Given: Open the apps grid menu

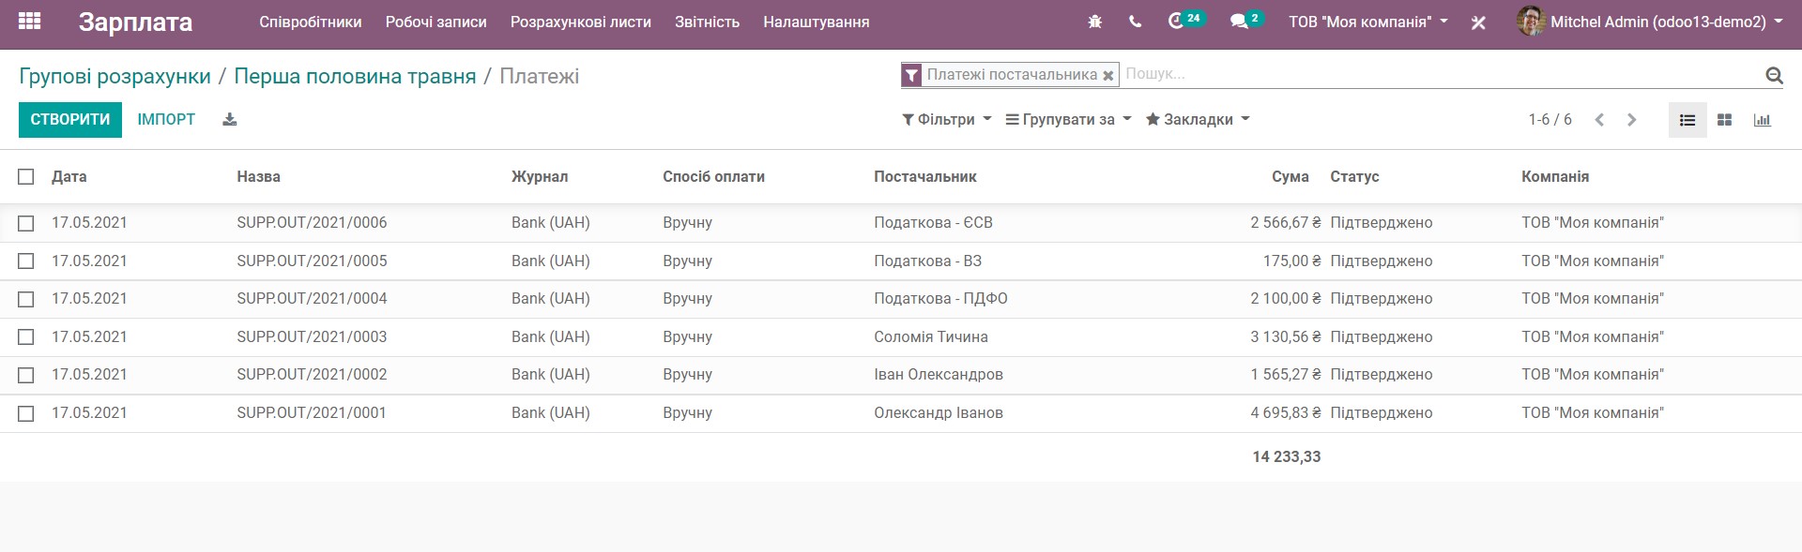Looking at the screenshot, I should pos(30,21).
